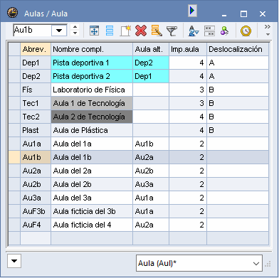Open the room selector dropdown arrow
279x278 pixels.
tap(59, 31)
